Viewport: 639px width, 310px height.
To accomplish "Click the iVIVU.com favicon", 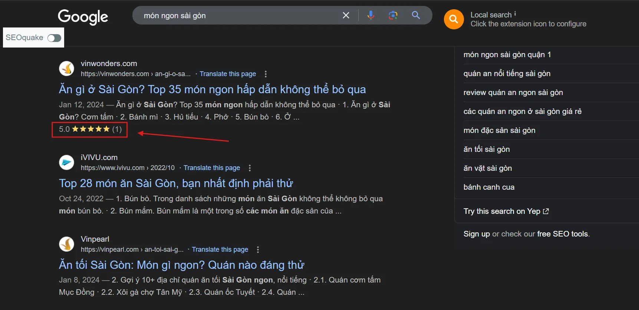I will [67, 162].
